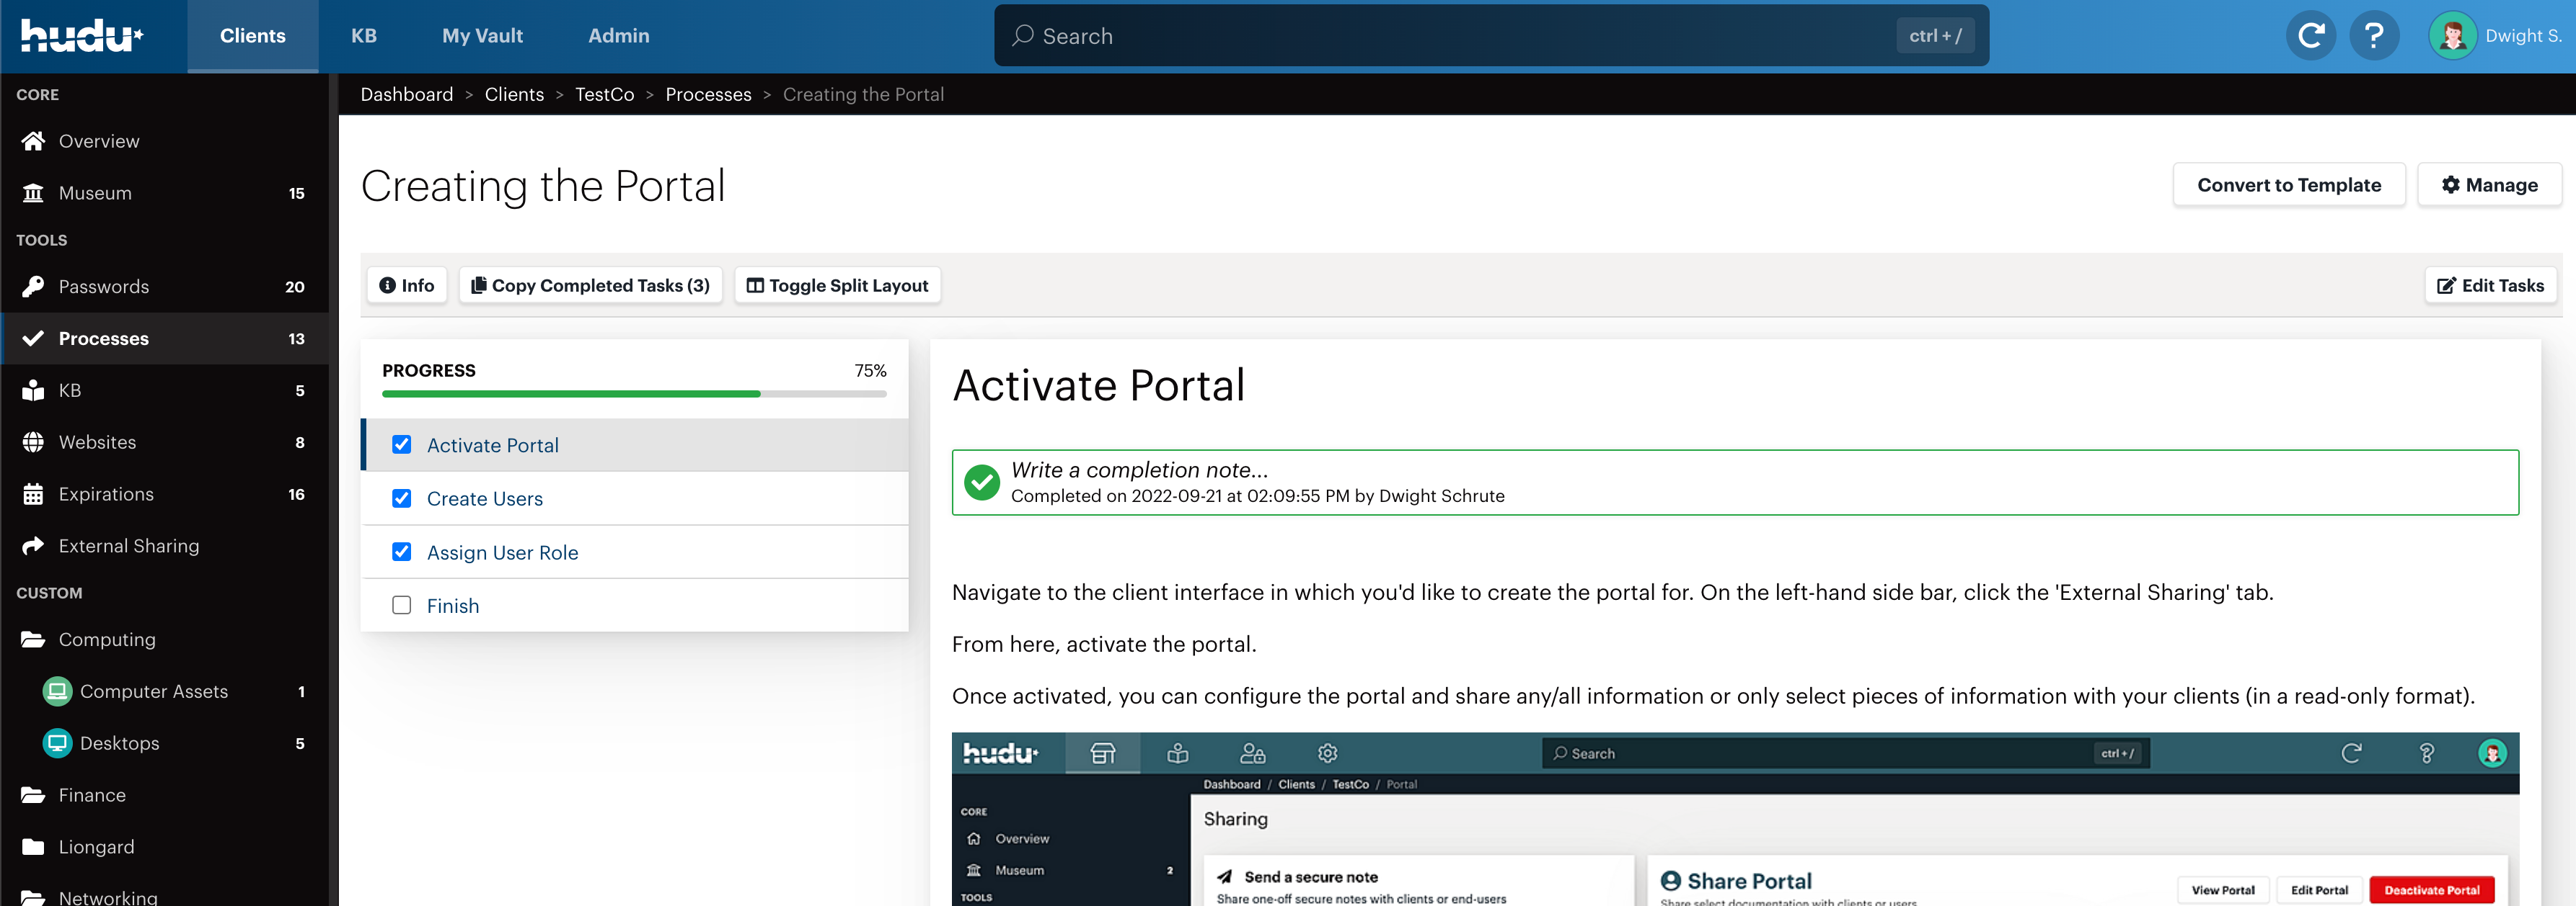The height and width of the screenshot is (906, 2576).
Task: Open Expirations via calendar icon
Action: point(34,493)
